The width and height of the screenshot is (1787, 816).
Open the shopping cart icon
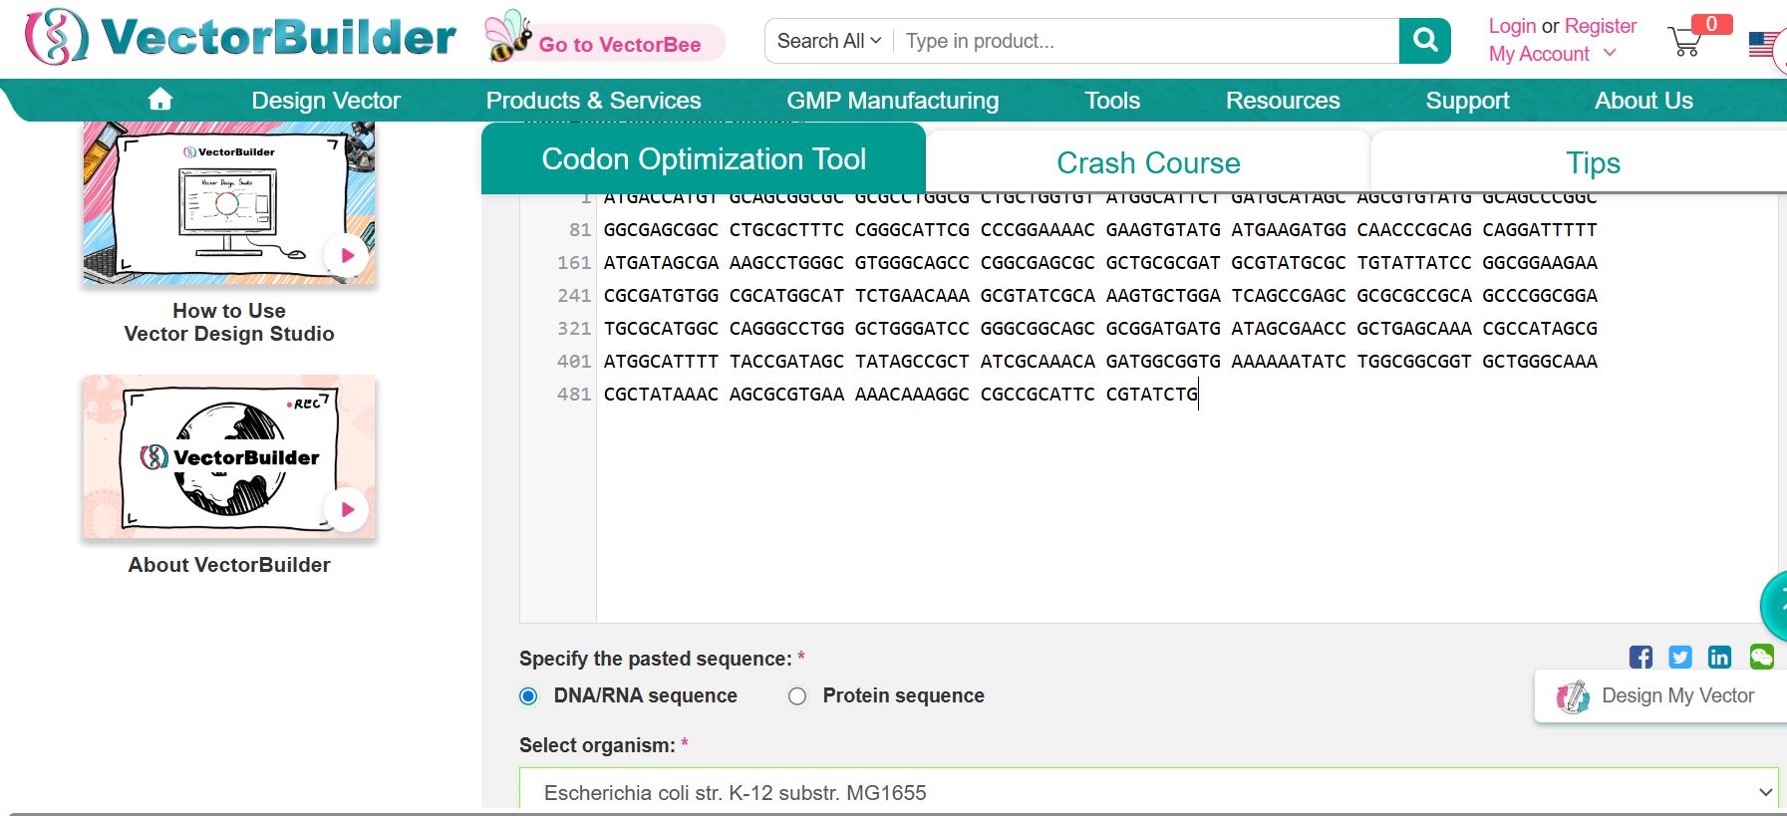click(1684, 42)
